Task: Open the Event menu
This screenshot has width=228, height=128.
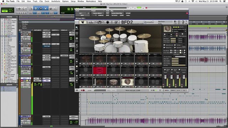Action: tap(47, 1)
